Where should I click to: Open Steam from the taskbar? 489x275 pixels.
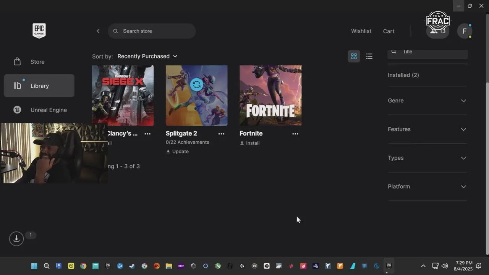tap(132, 266)
